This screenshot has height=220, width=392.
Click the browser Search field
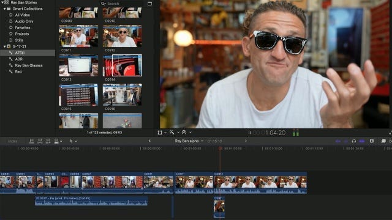(122, 4)
